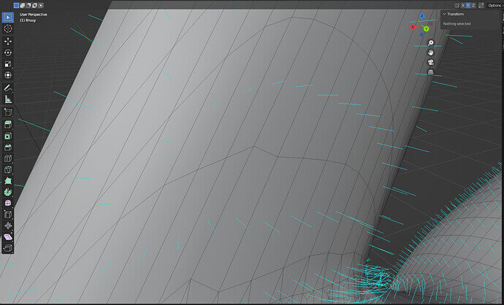Screen dimensions: 504x305
Task: Click the red X axis gizmo
Action: (x=413, y=27)
